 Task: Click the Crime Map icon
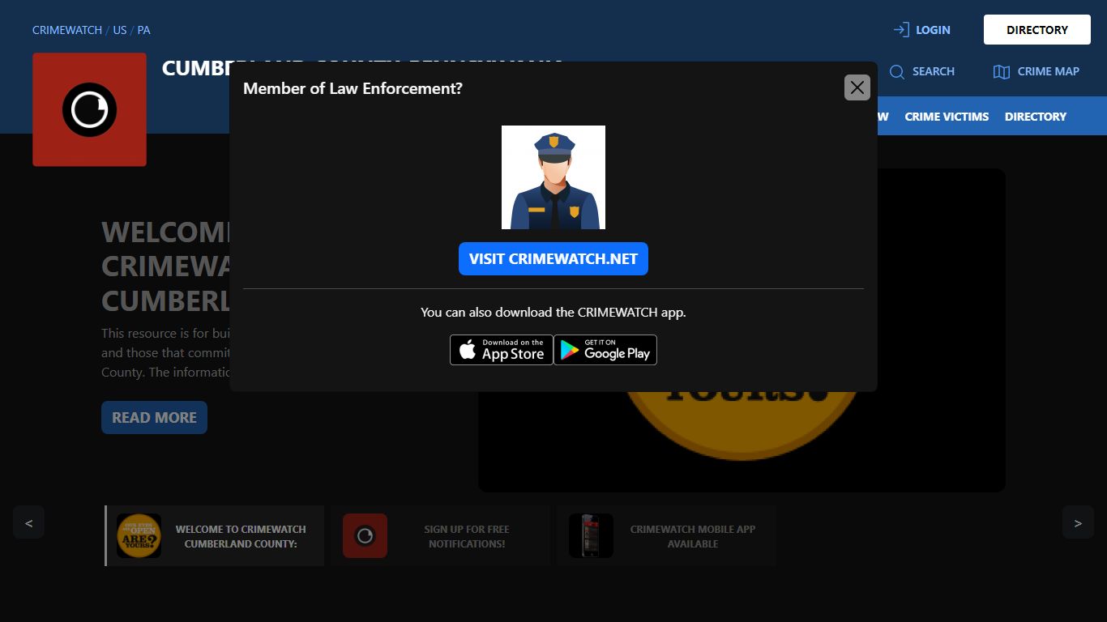(x=1002, y=71)
